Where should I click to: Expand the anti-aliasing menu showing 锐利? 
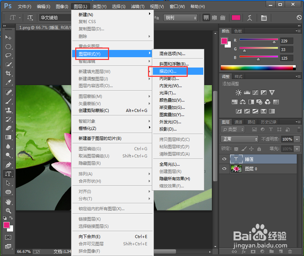pos(180,18)
